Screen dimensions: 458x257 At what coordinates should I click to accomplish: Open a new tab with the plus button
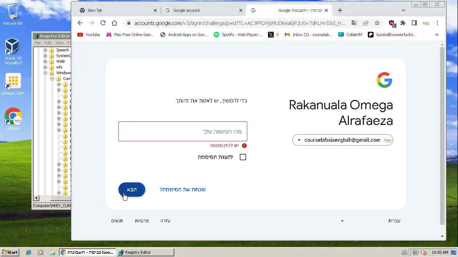pos(340,10)
